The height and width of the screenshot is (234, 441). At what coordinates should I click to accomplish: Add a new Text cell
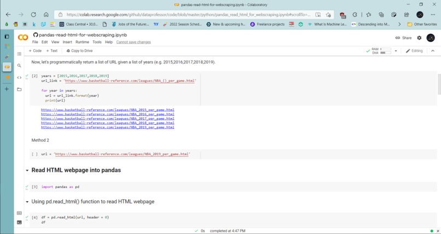click(52, 51)
